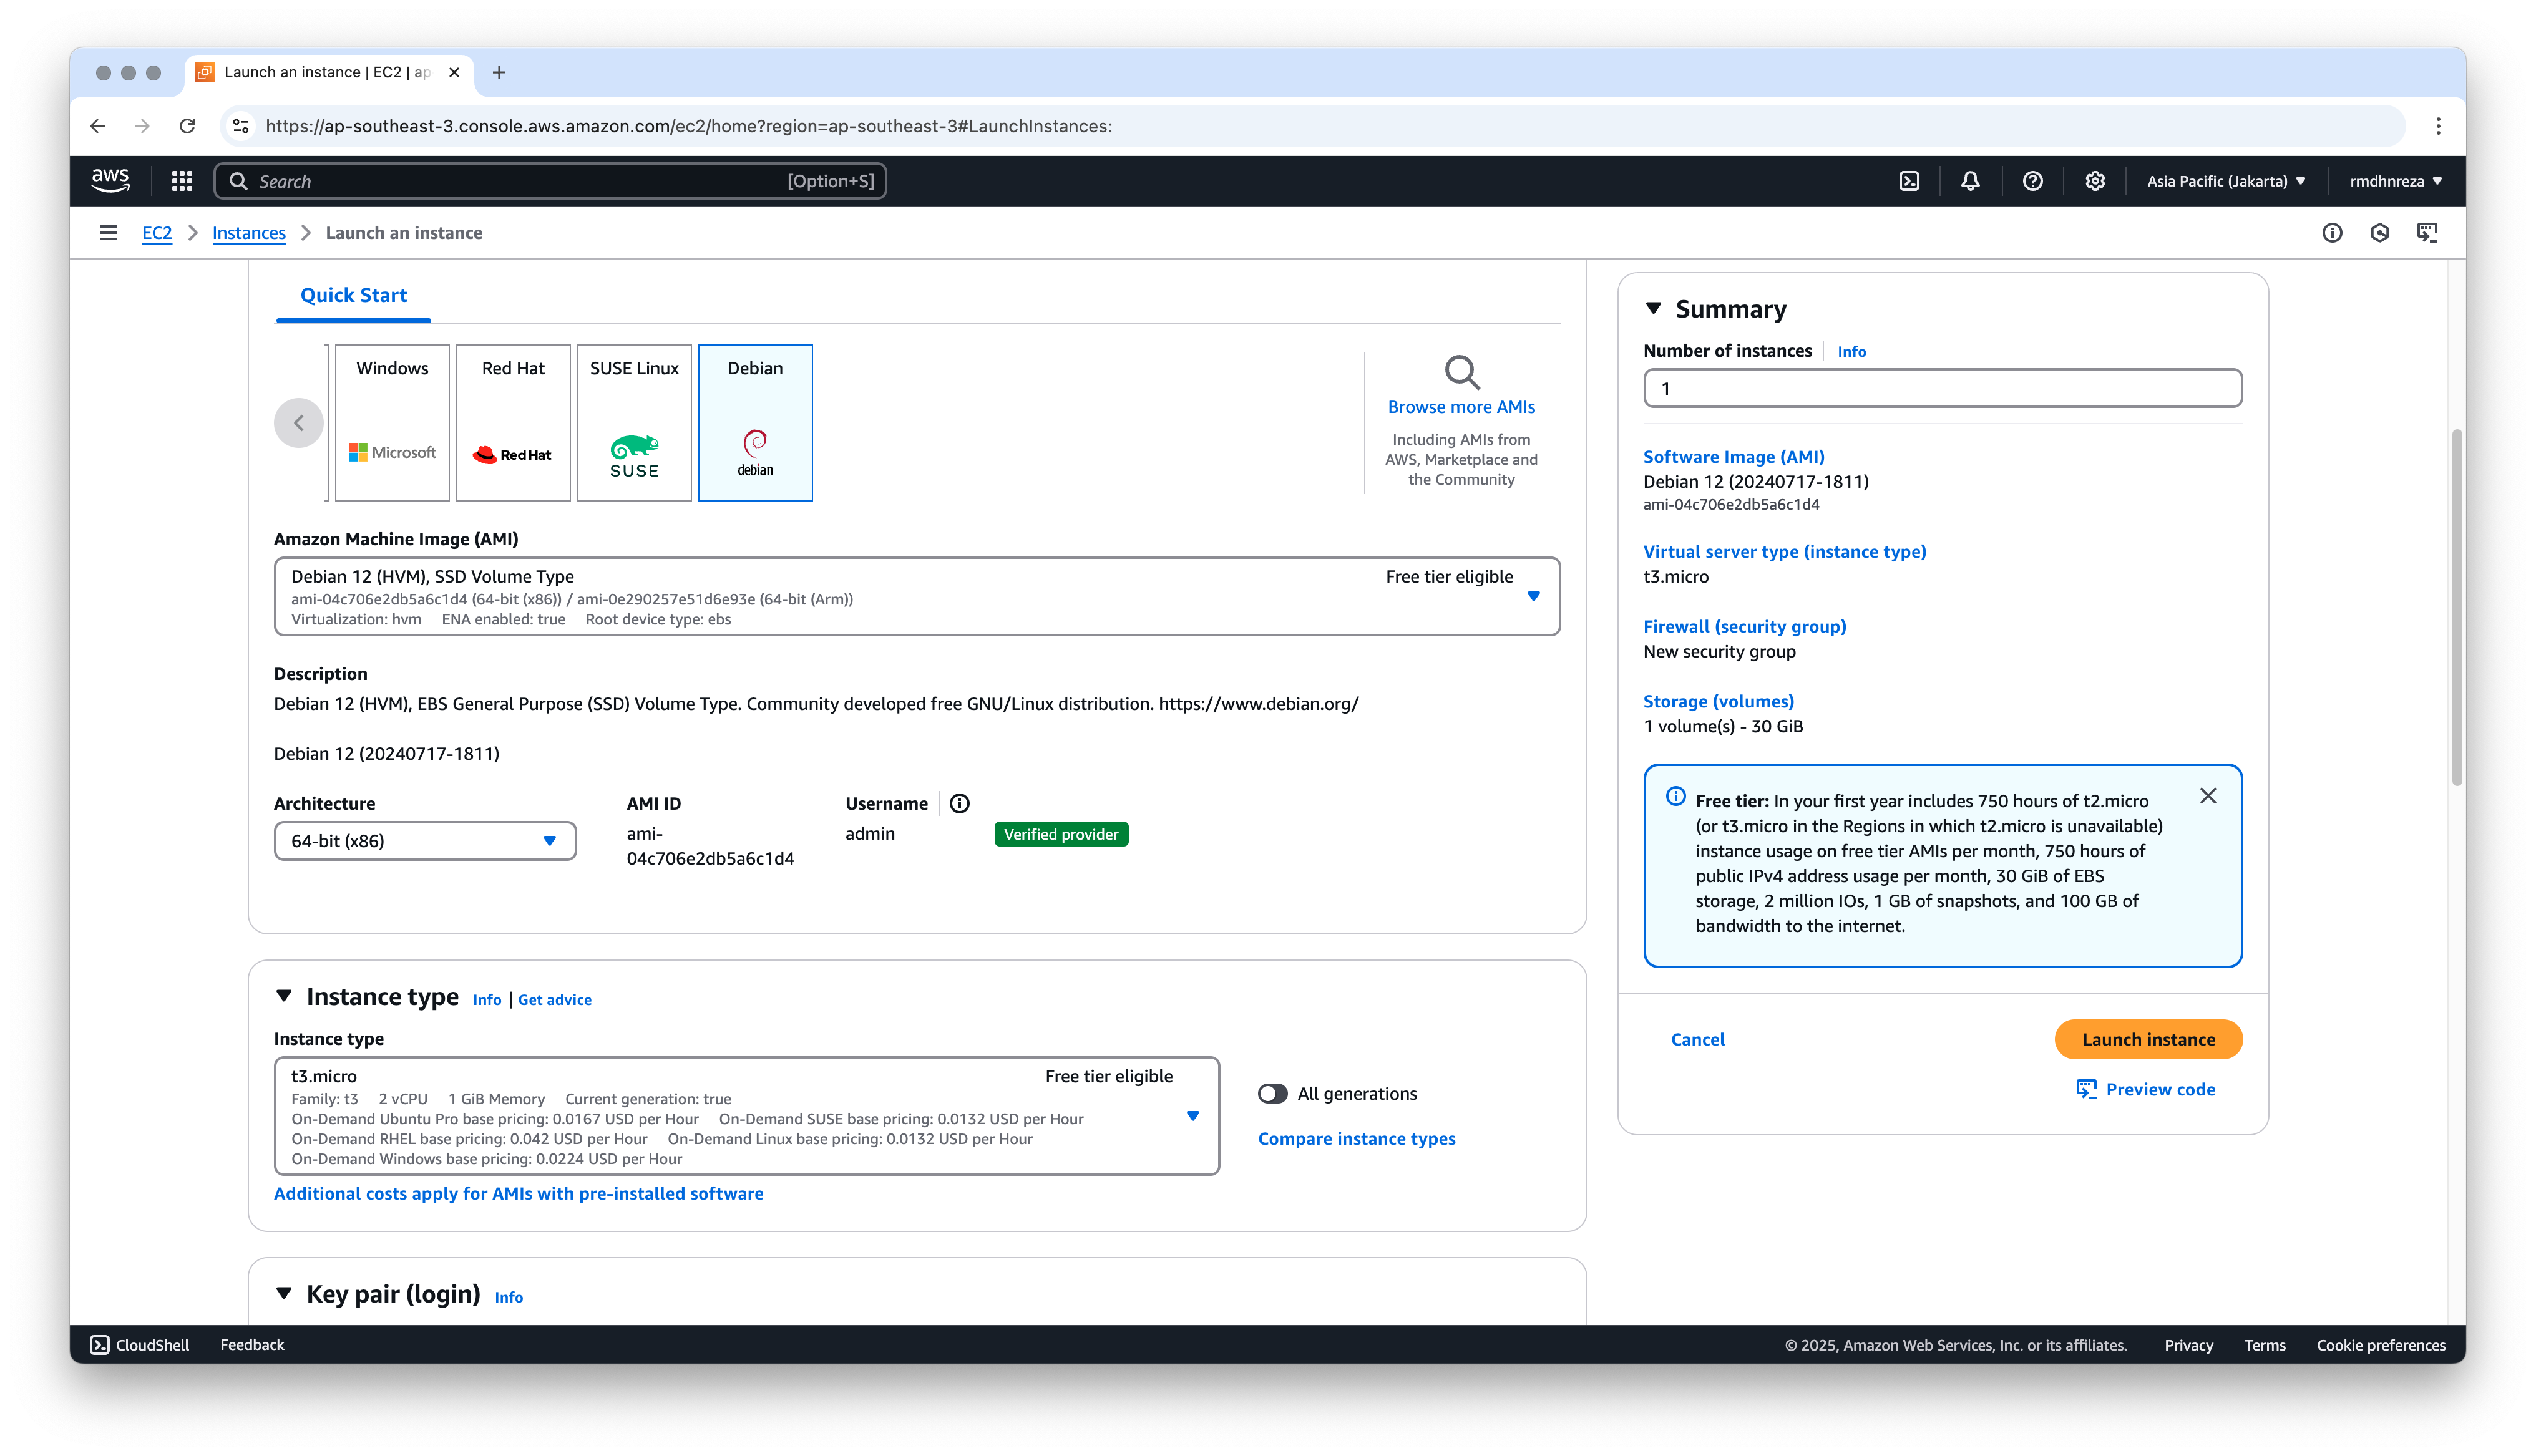Go back in browser history

[x=97, y=126]
